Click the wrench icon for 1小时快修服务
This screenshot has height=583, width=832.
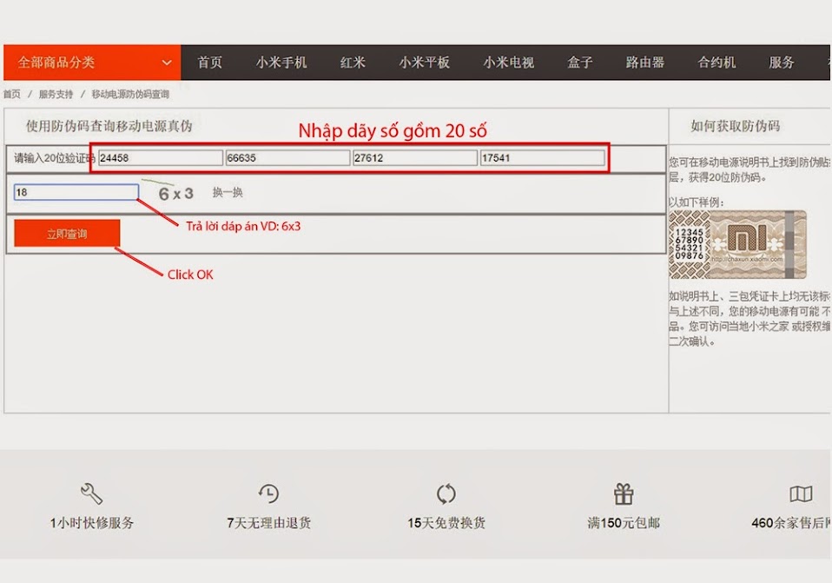click(91, 494)
